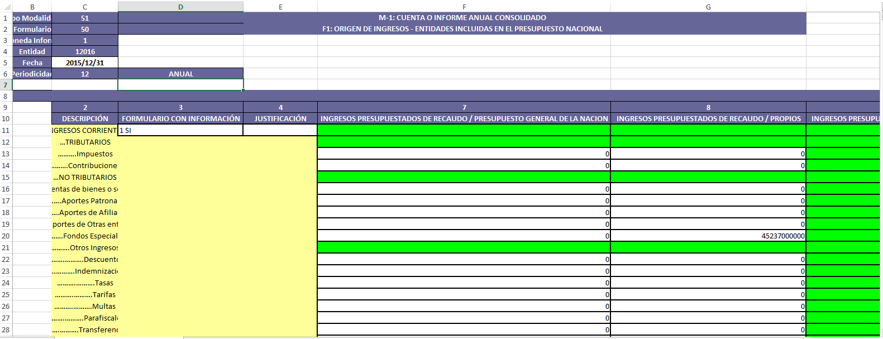Select the INGRESOS PRESUPUESTADOS DE RECAUDO / PROPIOS heading
Image resolution: width=883 pixels, height=339 pixels.
point(708,118)
